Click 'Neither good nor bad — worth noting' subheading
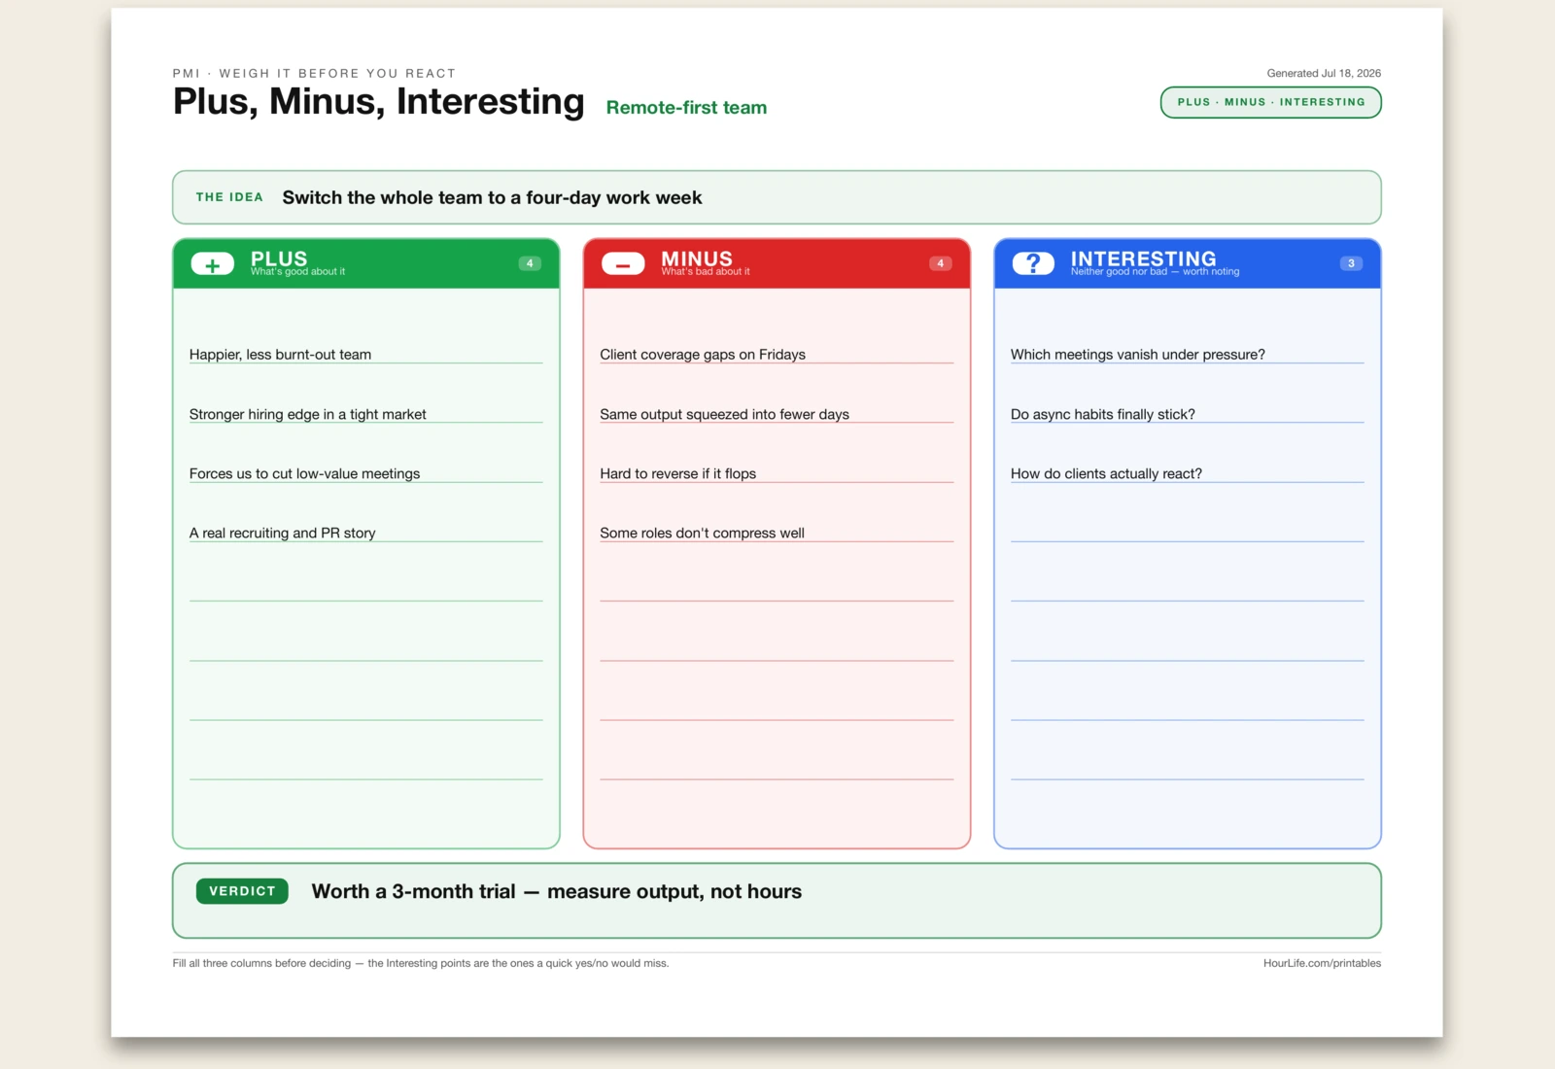1555x1069 pixels. click(x=1156, y=272)
